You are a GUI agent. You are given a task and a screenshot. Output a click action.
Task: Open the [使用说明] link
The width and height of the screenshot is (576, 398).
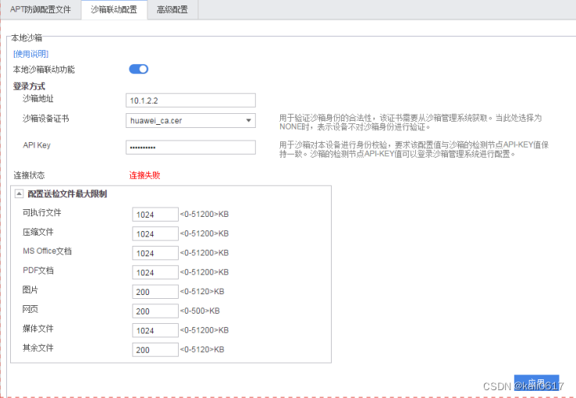(31, 54)
